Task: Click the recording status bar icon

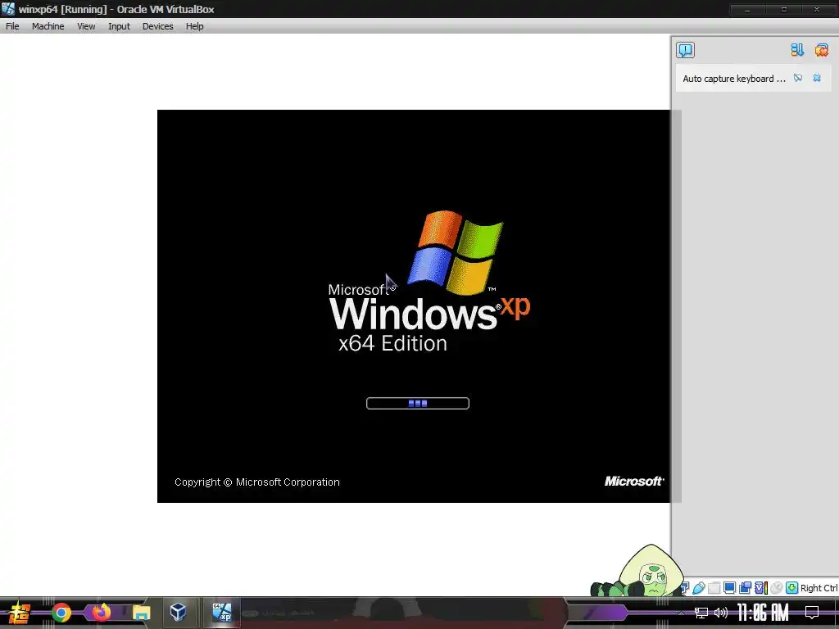Action: click(x=745, y=588)
